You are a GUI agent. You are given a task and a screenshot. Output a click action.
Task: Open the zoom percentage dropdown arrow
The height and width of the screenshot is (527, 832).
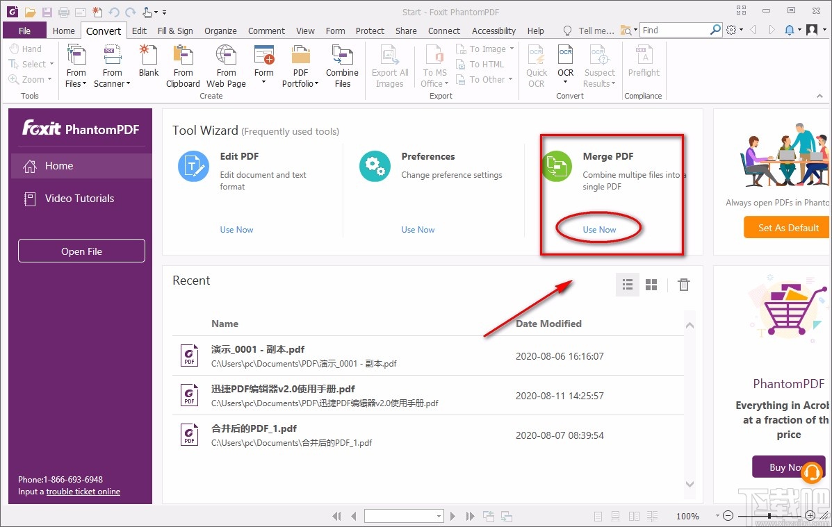[x=717, y=515]
